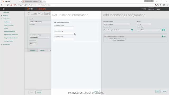This screenshot has width=169, height=95.
Task: Click Save in Create Monitoring Policy panel
Action: click(x=31, y=92)
